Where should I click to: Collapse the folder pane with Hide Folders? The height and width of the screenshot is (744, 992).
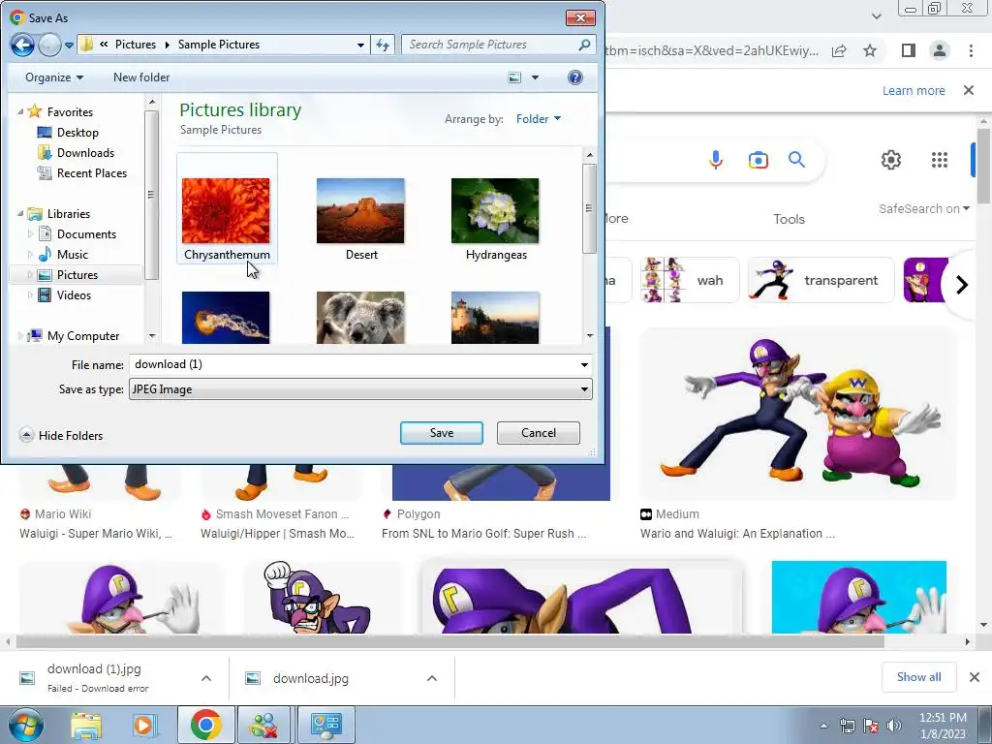tap(61, 435)
